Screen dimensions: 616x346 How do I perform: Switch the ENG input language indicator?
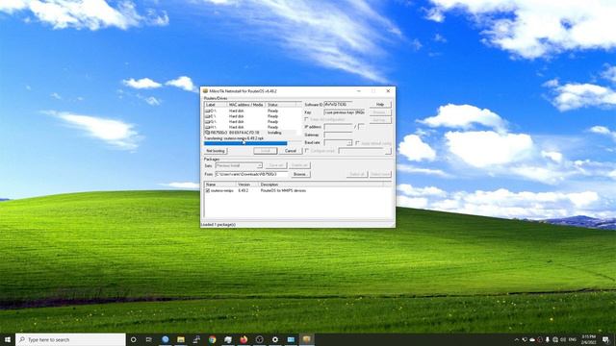[x=573, y=339]
